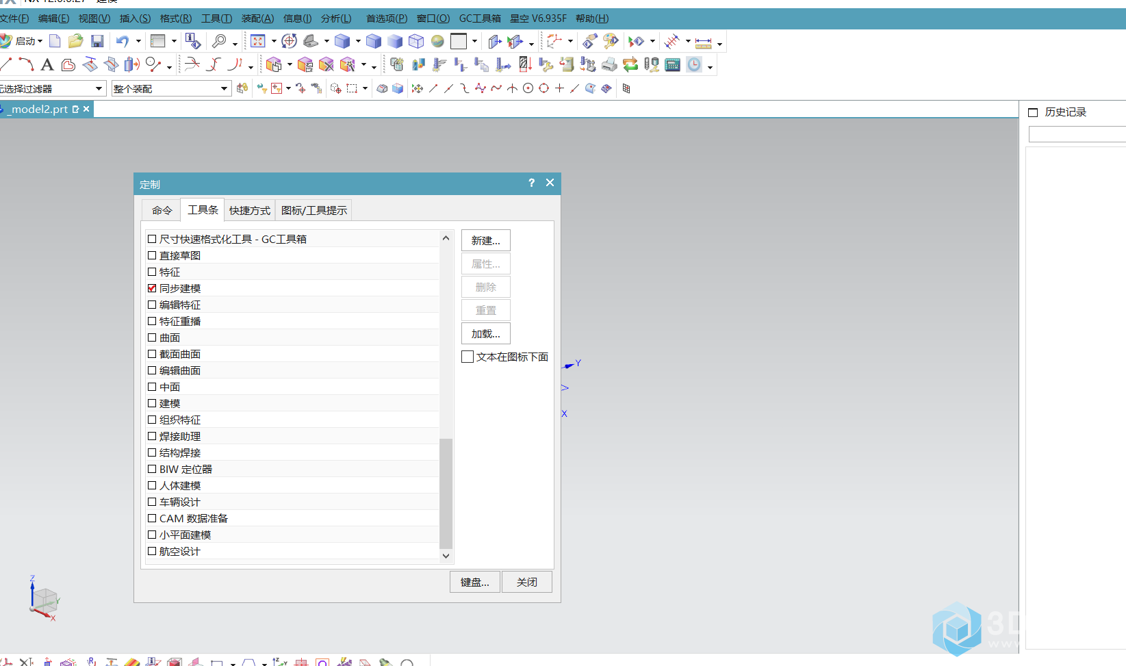Click the clock icon in the toolbar
This screenshot has width=1126, height=666.
coord(694,64)
